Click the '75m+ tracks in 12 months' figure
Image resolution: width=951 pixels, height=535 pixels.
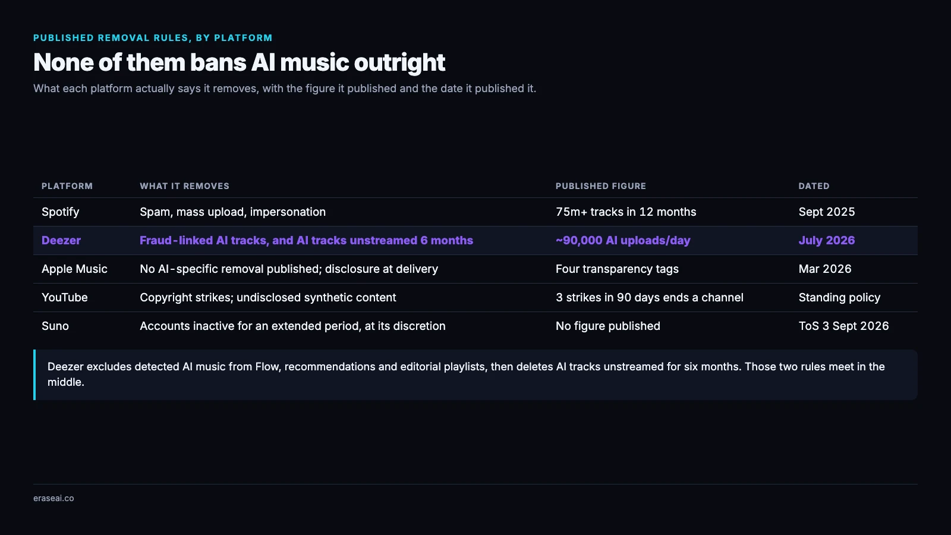(x=626, y=212)
